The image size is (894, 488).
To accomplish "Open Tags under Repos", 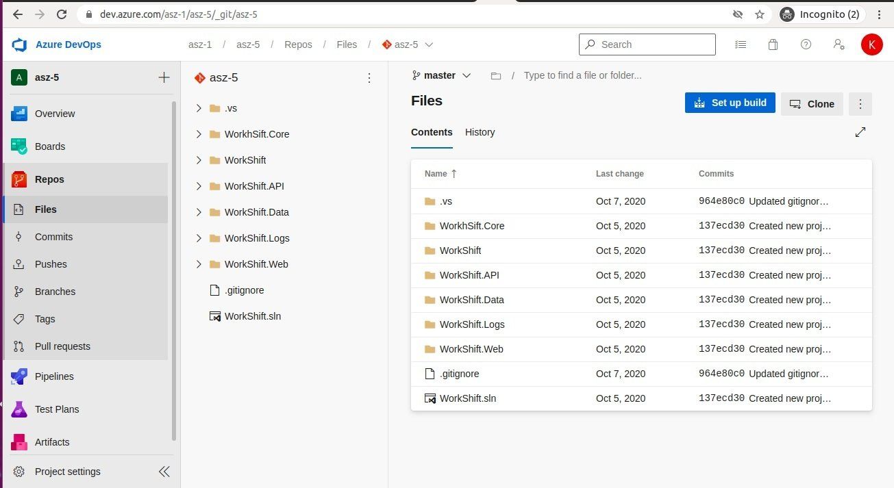I will [x=85, y=319].
